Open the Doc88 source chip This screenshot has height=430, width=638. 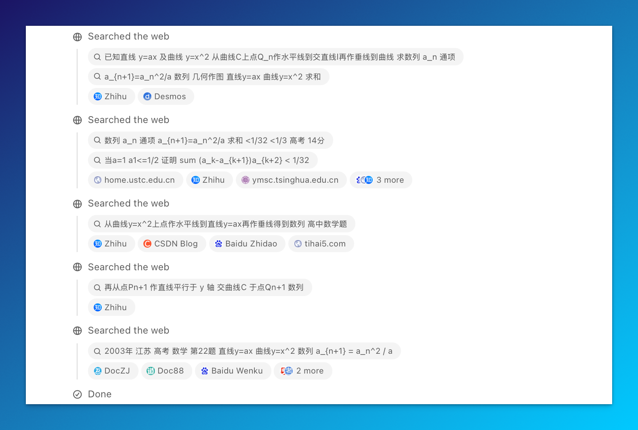(x=166, y=371)
